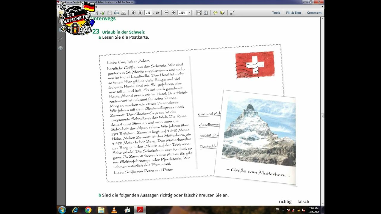Click the Send file by email envelope icon

(124, 13)
